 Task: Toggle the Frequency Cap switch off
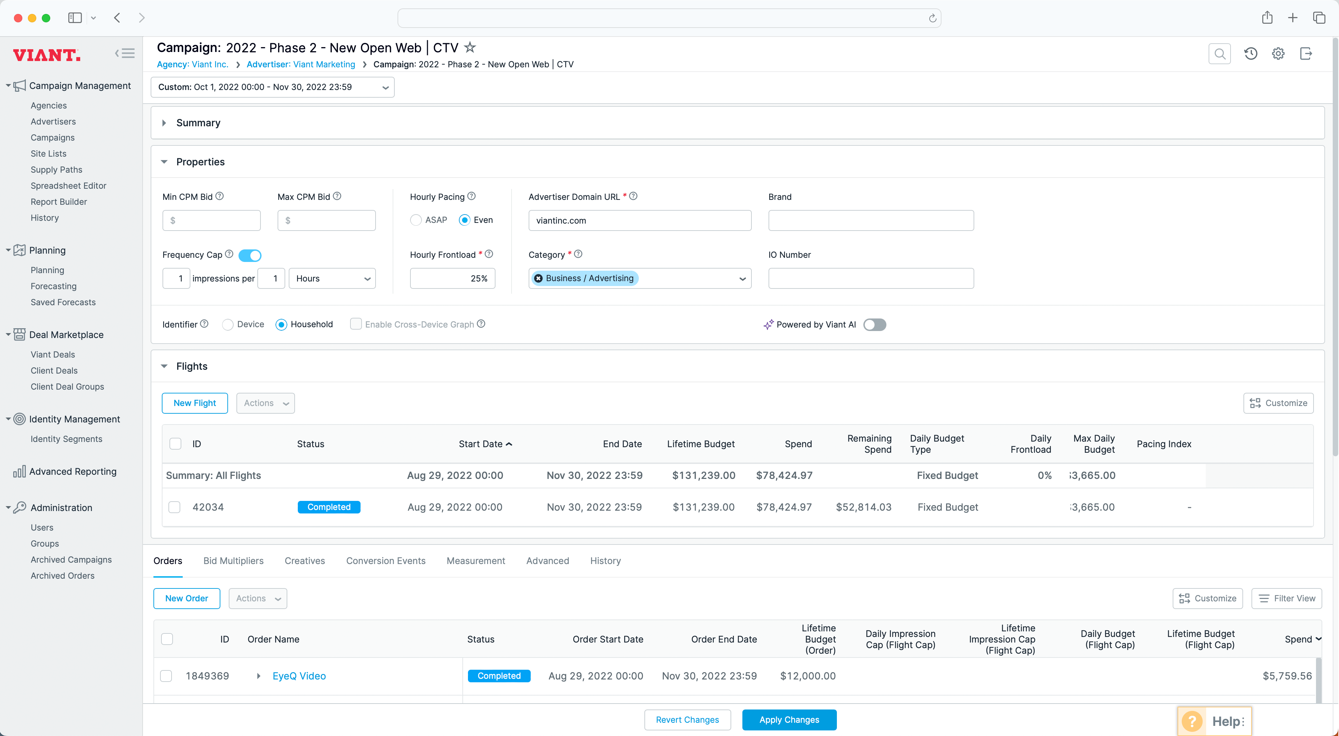[250, 255]
